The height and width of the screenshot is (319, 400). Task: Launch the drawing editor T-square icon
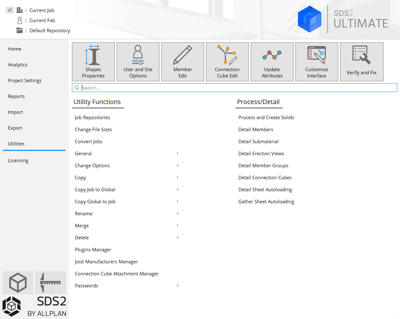50,283
